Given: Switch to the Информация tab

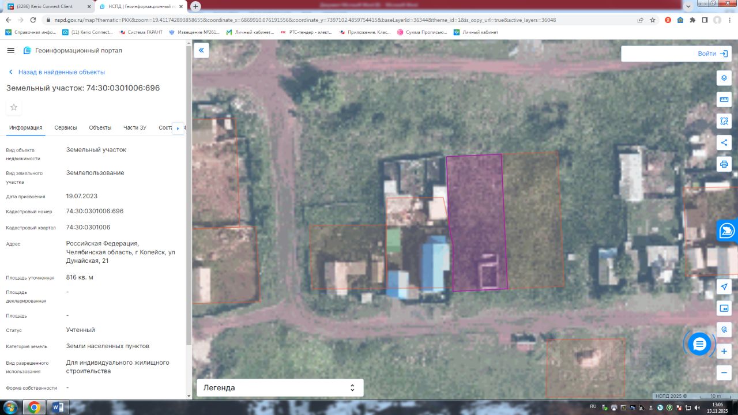Looking at the screenshot, I should (x=26, y=128).
